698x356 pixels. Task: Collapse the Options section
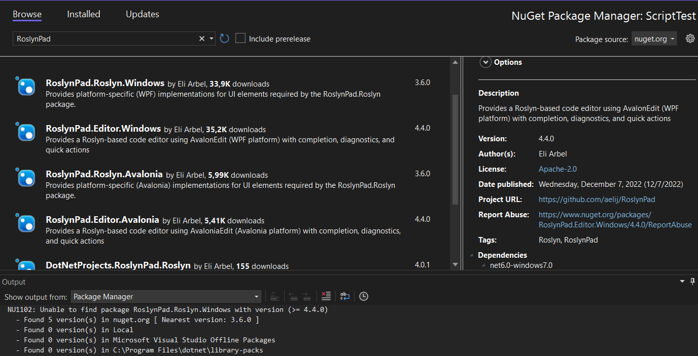[x=485, y=62]
